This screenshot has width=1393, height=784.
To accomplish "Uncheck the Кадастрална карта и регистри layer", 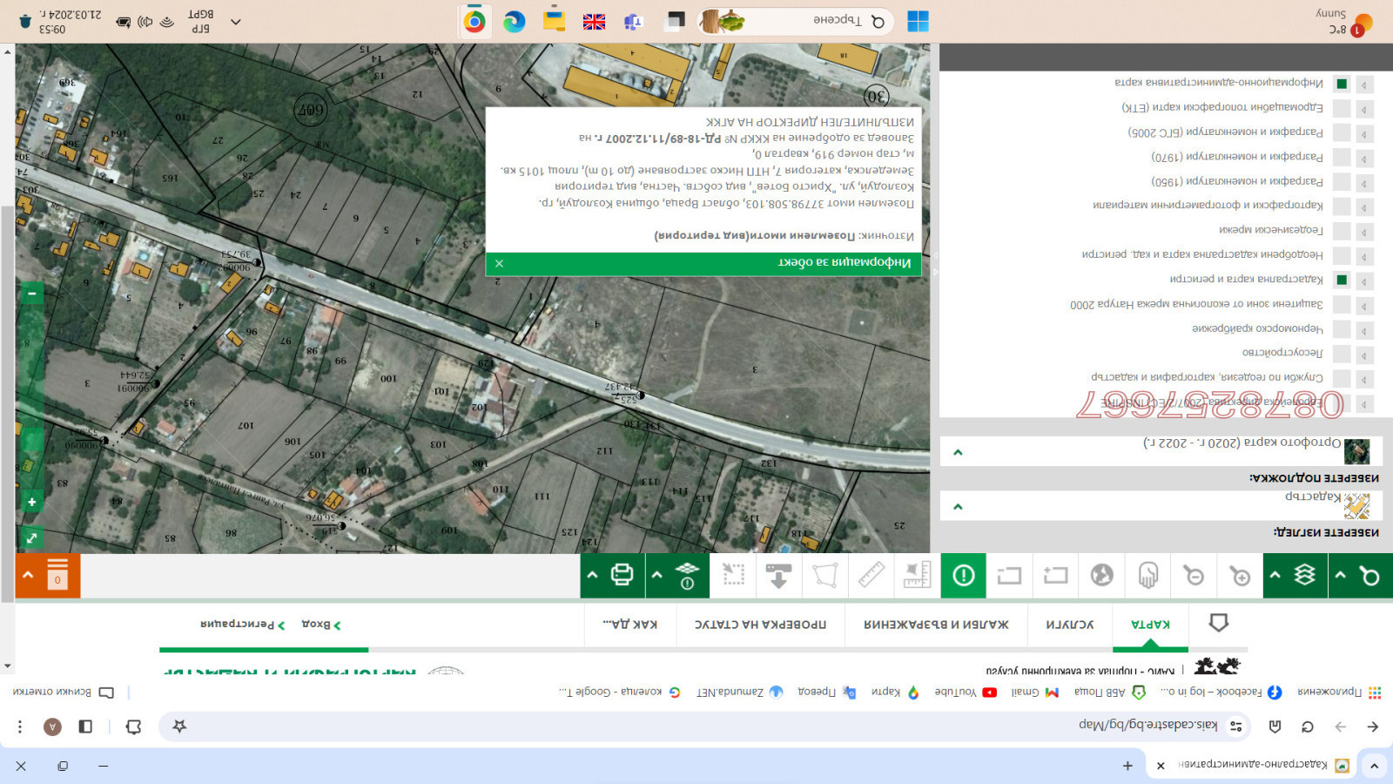I will 1343,280.
